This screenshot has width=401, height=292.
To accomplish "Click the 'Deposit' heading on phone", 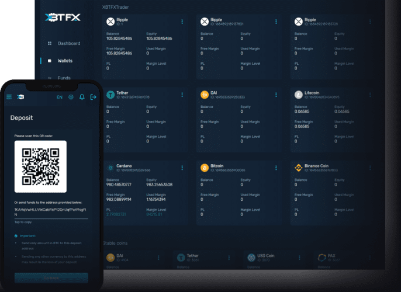I will pos(22,118).
